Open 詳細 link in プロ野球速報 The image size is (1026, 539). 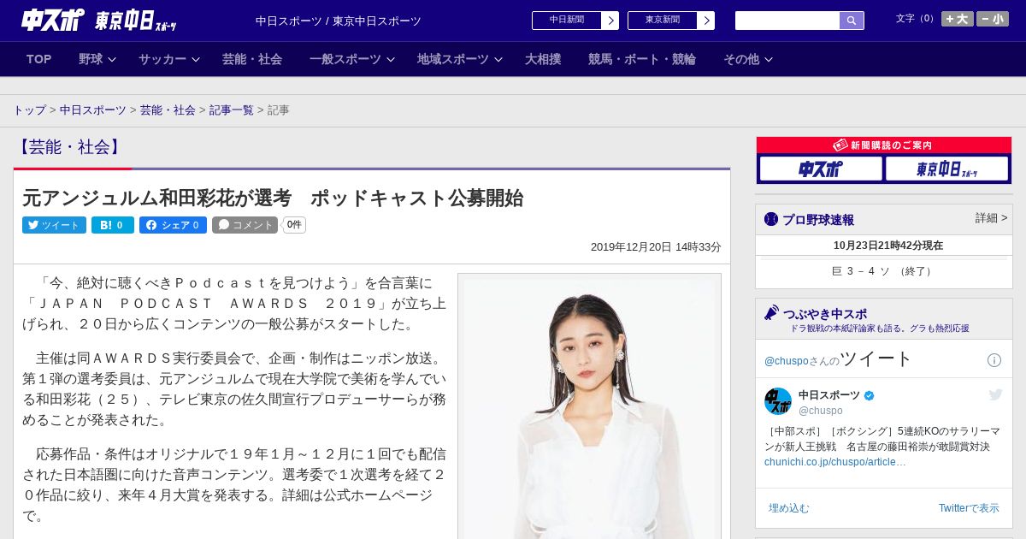[x=992, y=218]
